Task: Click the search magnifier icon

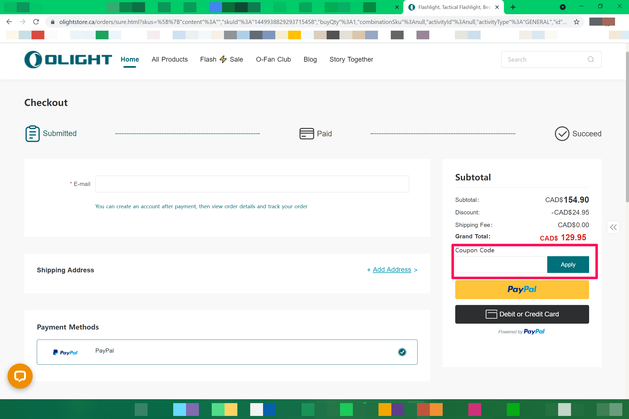Action: coord(591,59)
